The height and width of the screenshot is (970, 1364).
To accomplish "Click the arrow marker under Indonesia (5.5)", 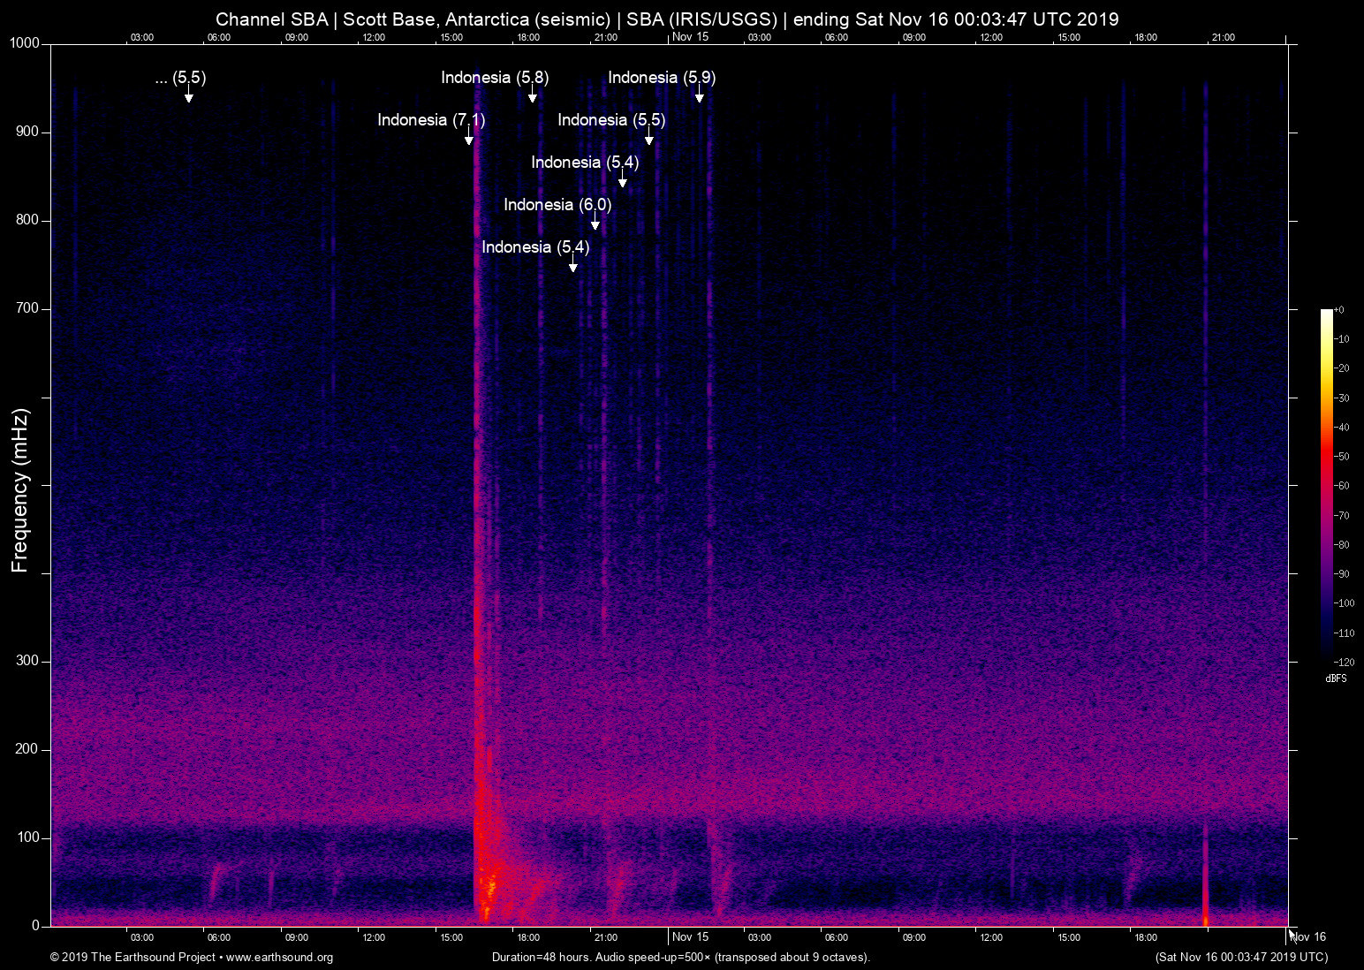I will [649, 139].
